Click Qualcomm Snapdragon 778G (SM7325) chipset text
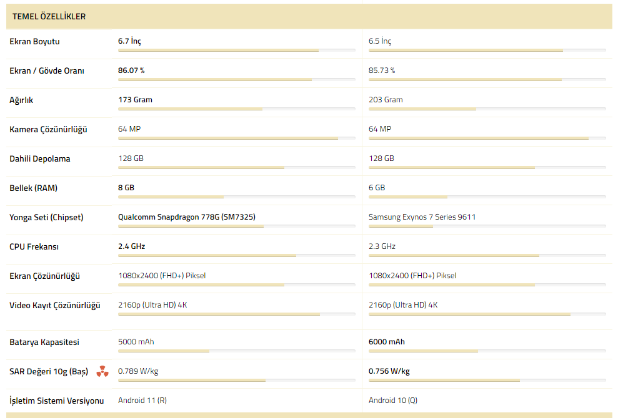 (187, 217)
